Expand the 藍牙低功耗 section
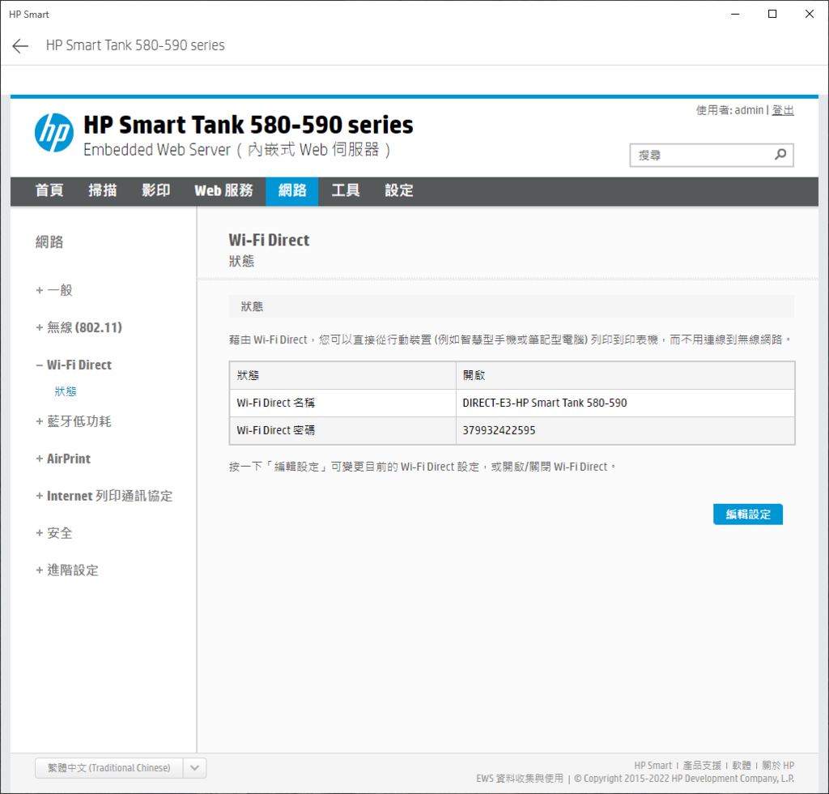This screenshot has width=829, height=794. (74, 421)
